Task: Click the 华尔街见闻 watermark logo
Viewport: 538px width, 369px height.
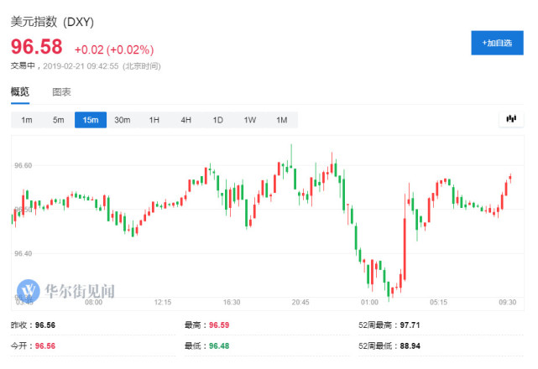Action: point(65,290)
